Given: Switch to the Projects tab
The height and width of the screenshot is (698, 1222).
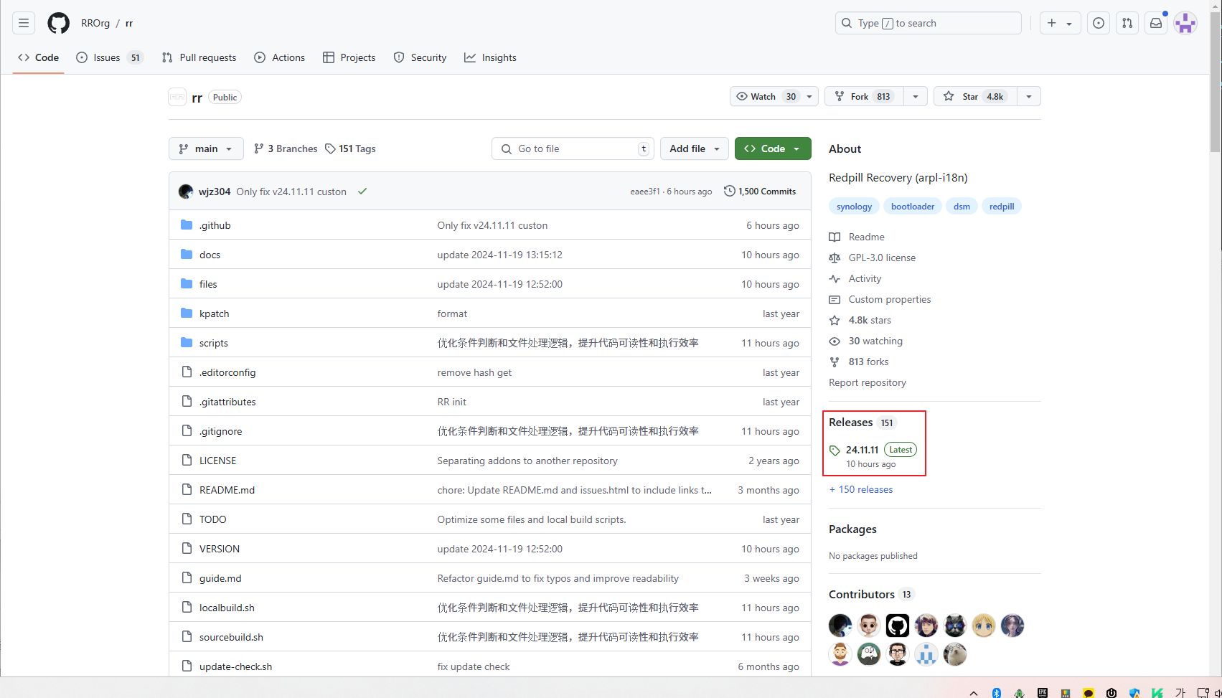Looking at the screenshot, I should (349, 57).
